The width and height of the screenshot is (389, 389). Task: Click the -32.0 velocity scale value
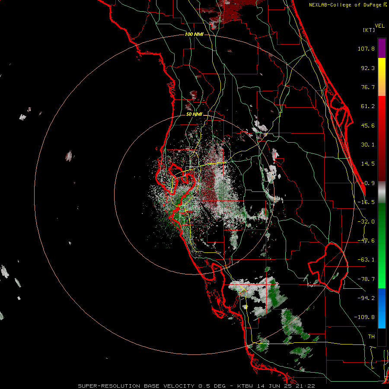point(366,222)
